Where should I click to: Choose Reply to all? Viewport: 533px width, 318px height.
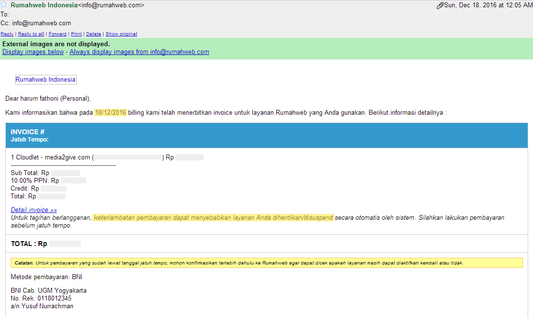click(31, 34)
